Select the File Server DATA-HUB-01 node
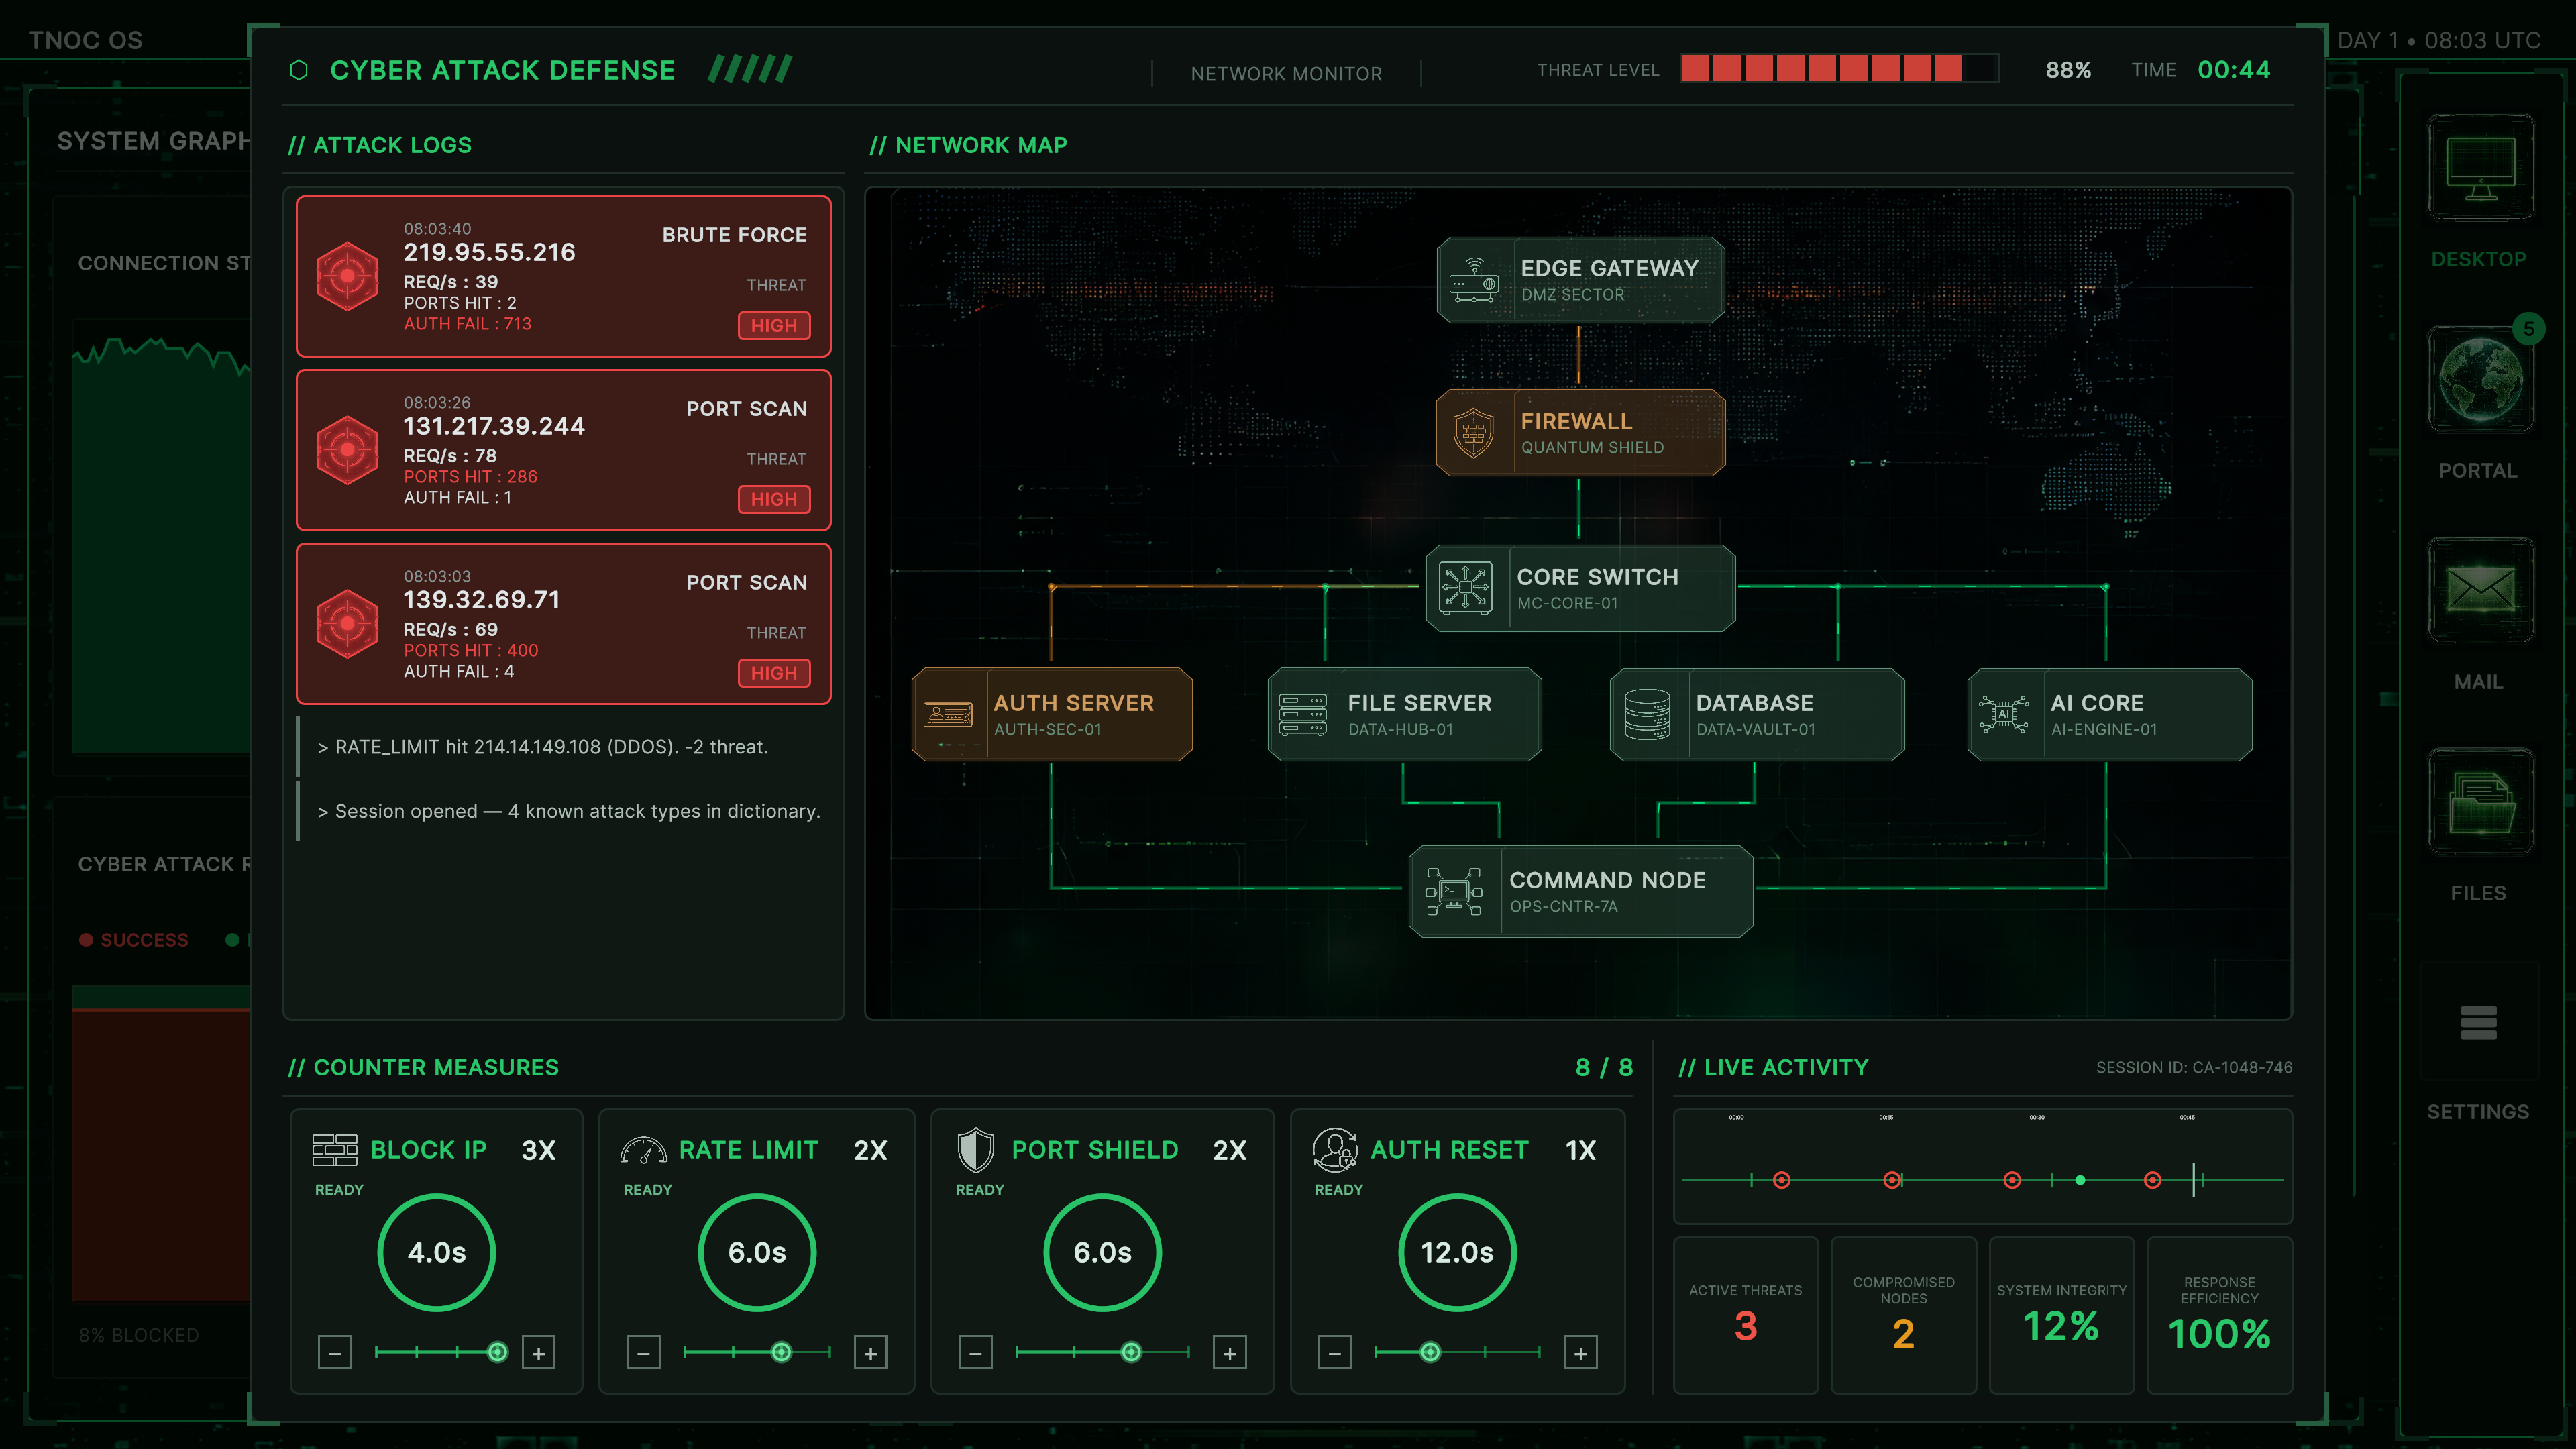This screenshot has width=2576, height=1449. coord(1405,714)
